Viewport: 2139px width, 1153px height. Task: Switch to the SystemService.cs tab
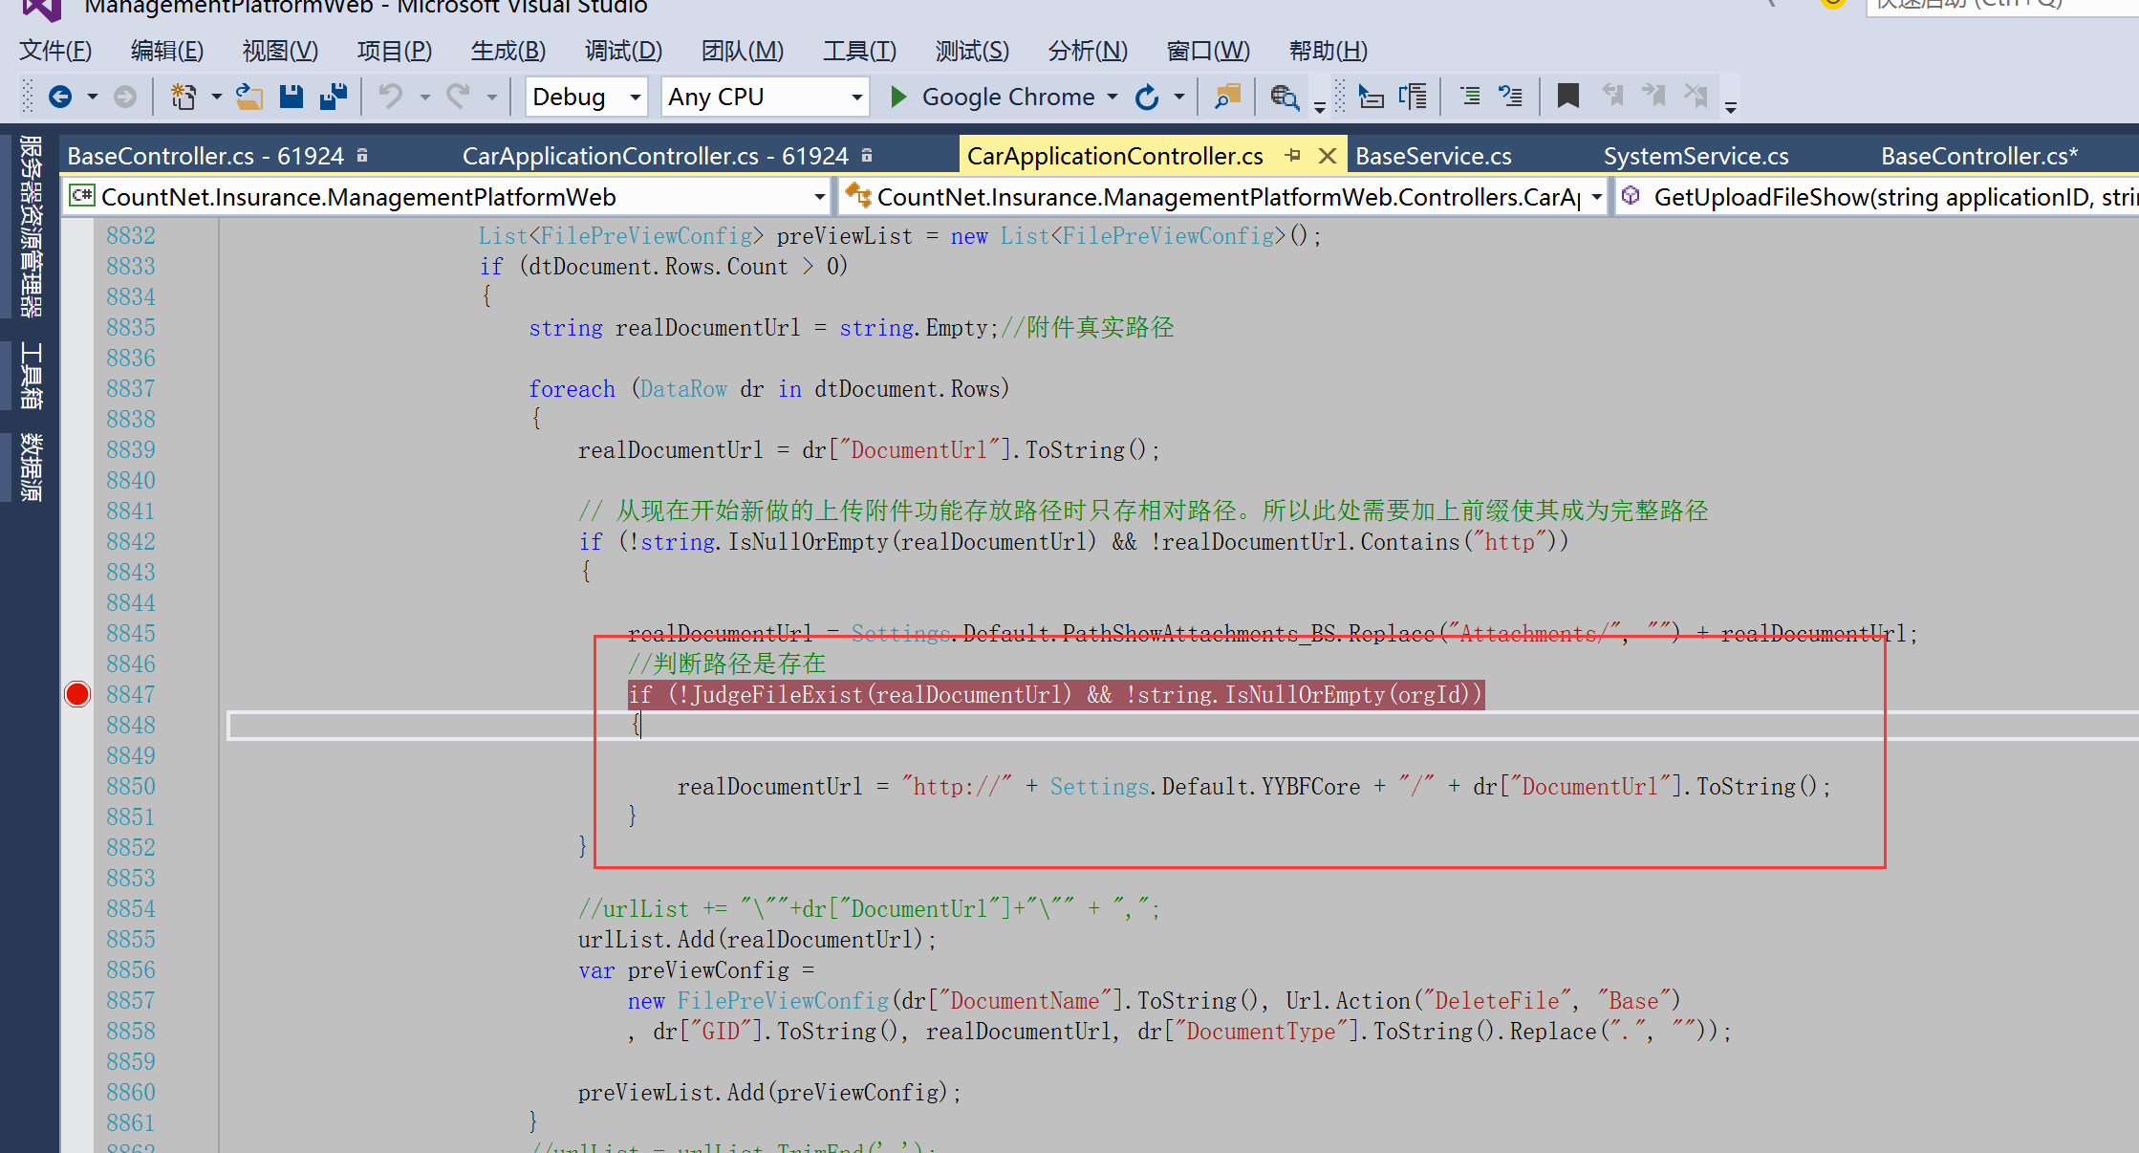coord(1696,156)
